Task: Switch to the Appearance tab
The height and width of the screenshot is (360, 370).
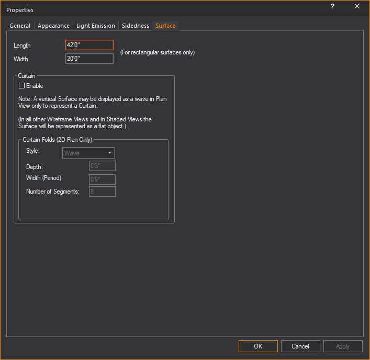Action: 53,26
